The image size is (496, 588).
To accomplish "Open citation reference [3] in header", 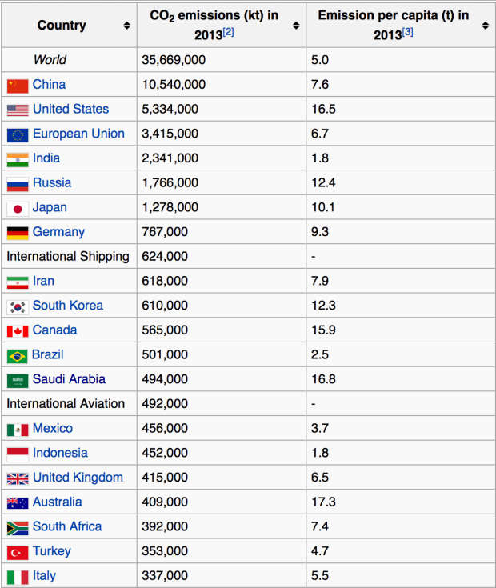I will point(407,32).
